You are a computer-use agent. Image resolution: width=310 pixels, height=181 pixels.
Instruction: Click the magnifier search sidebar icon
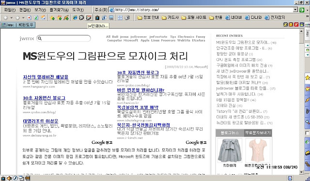coord(308,122)
